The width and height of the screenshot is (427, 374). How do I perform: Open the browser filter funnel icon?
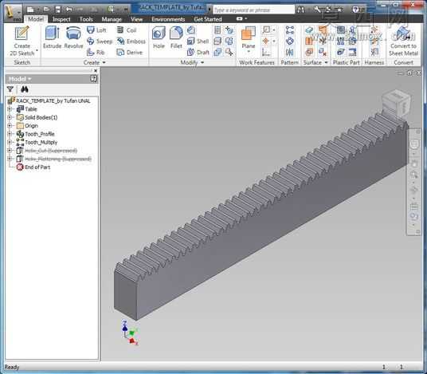[10, 89]
